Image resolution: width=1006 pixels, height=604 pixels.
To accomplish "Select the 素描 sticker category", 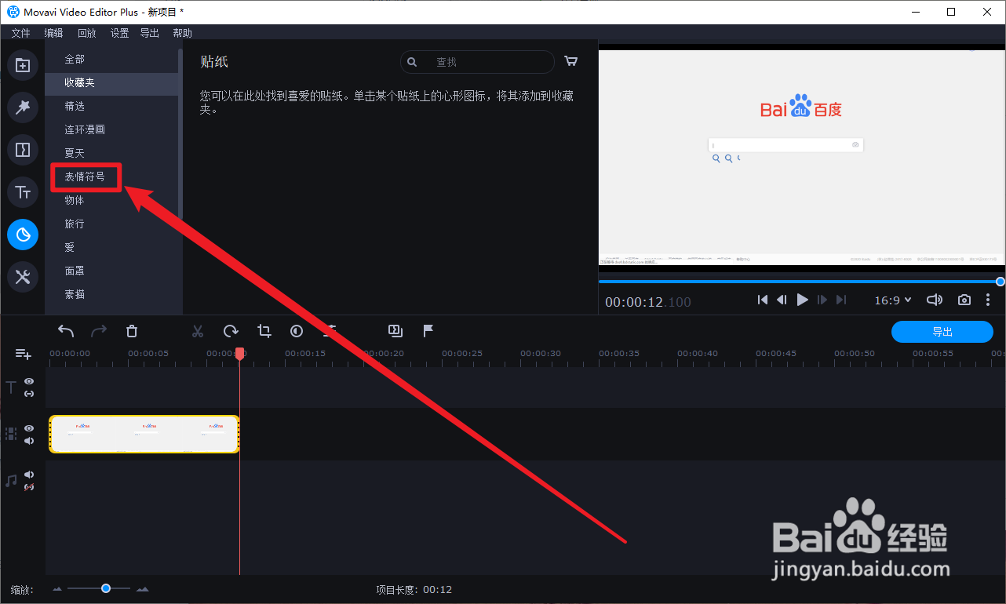I will 111,294.
